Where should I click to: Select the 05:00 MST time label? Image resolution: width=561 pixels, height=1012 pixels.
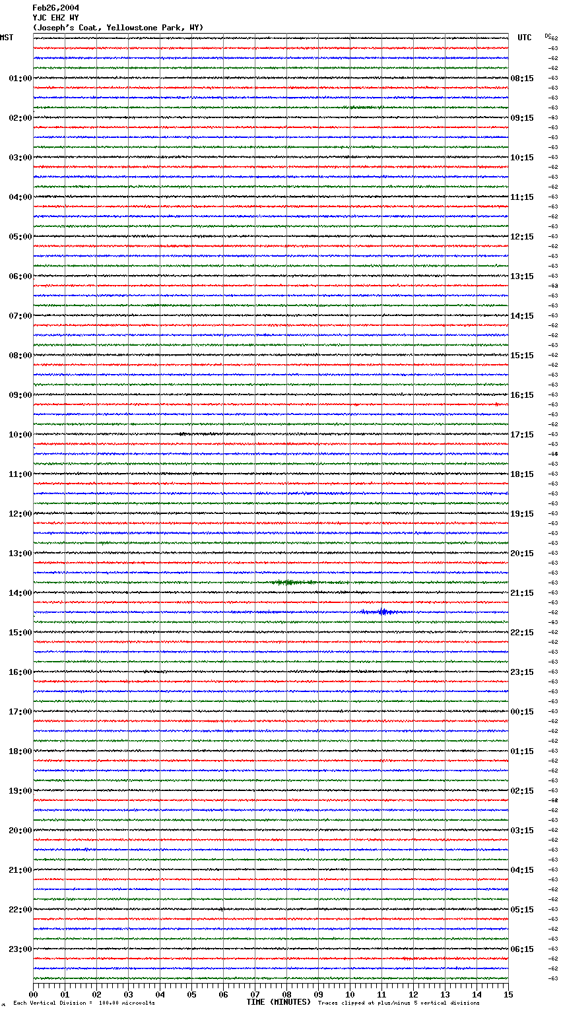[x=20, y=237]
